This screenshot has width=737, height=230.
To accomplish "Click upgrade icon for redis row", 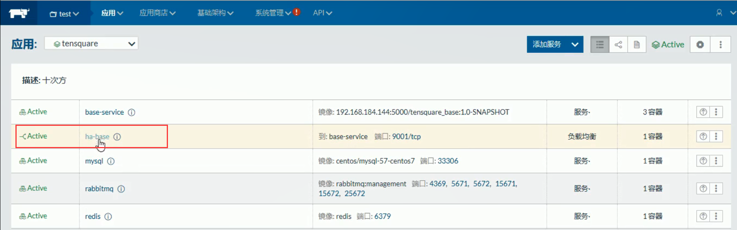I will (703, 216).
